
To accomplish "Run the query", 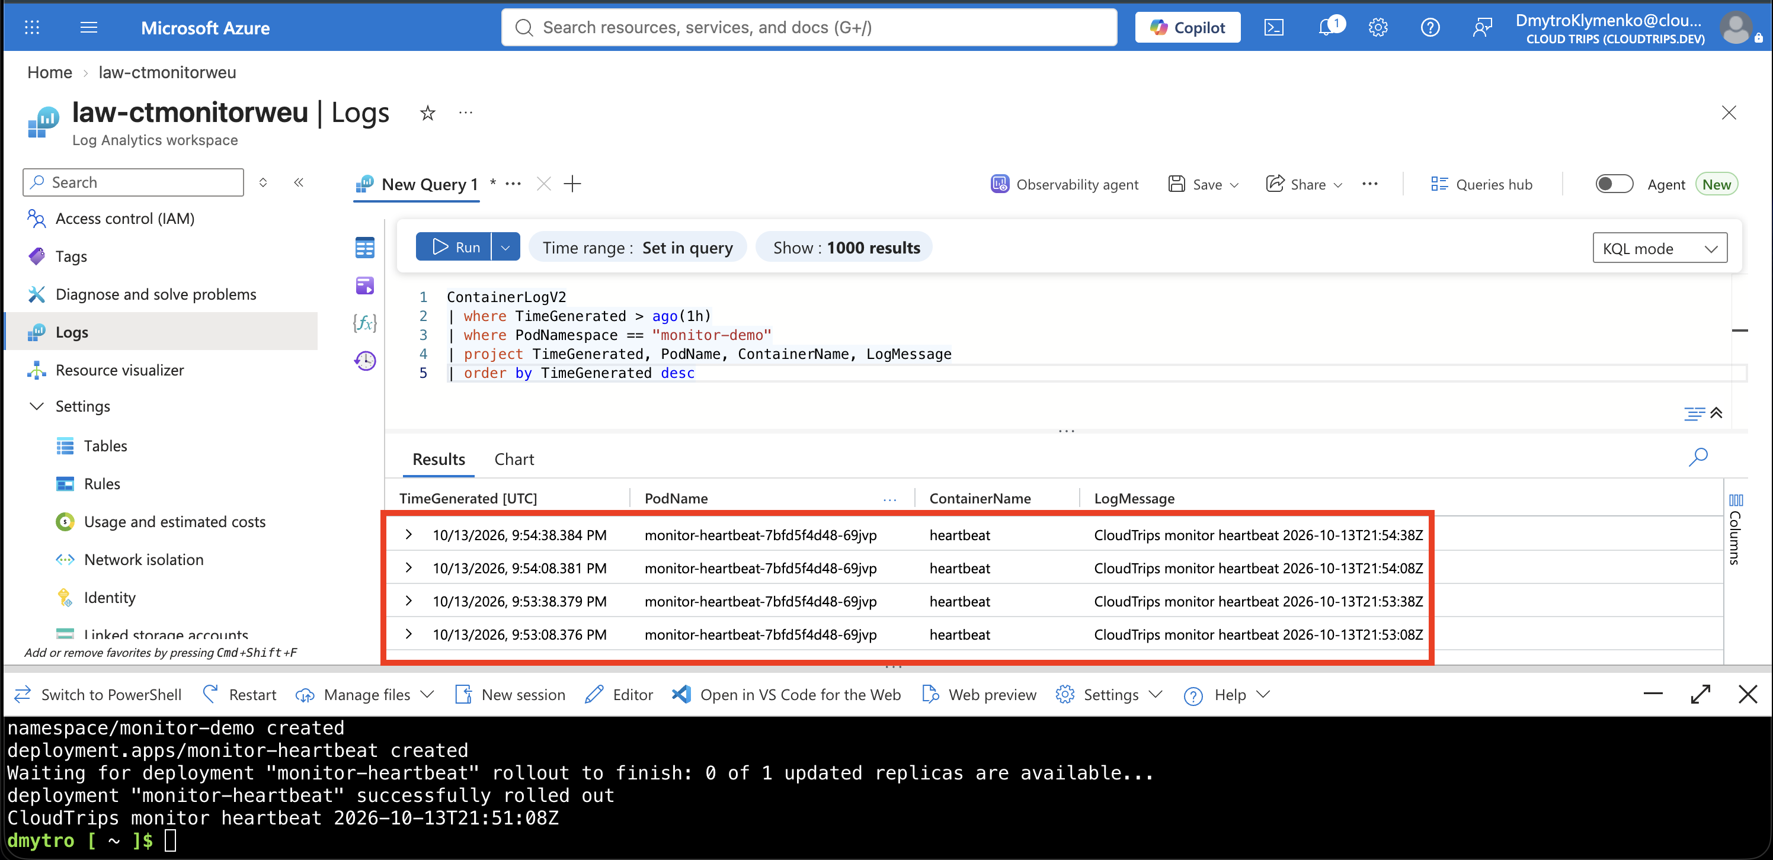I will click(455, 247).
